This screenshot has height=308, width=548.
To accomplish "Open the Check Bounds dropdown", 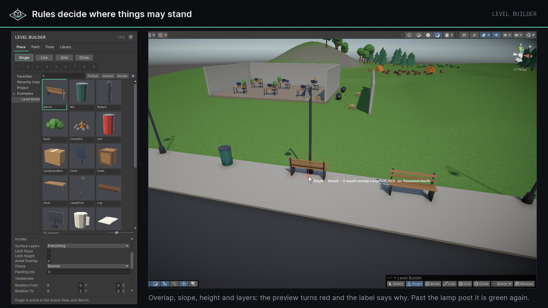I will [x=88, y=266].
